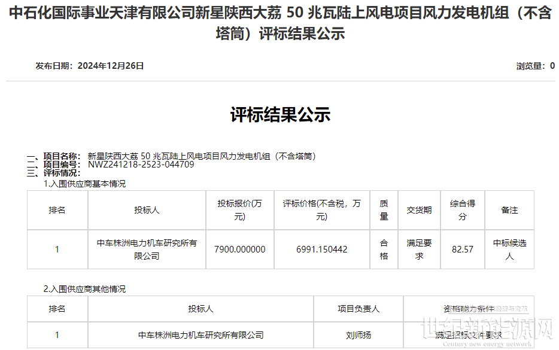Click the 合格 quality cell
This screenshot has height=350, width=559.
(x=384, y=249)
